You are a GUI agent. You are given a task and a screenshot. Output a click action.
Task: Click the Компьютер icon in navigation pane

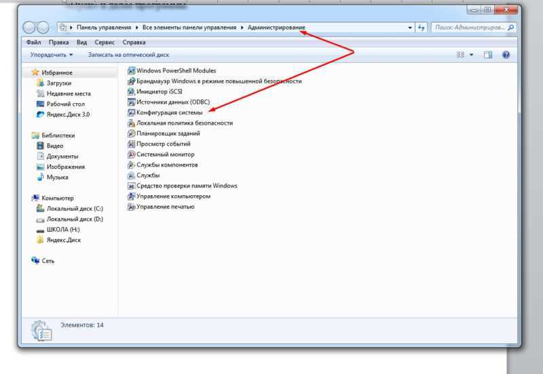click(35, 198)
